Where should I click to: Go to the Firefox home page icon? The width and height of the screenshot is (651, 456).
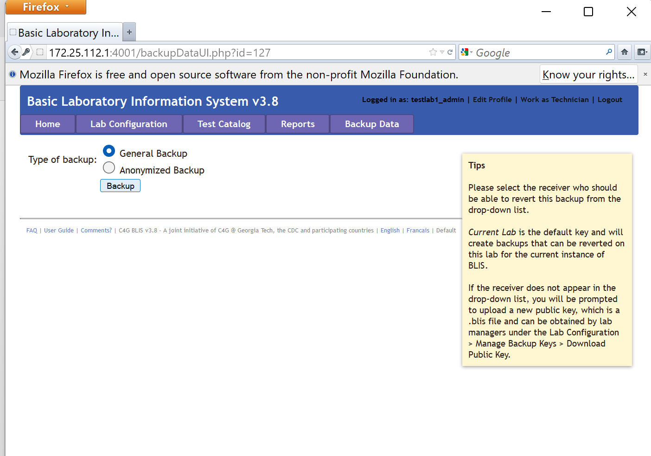point(625,52)
